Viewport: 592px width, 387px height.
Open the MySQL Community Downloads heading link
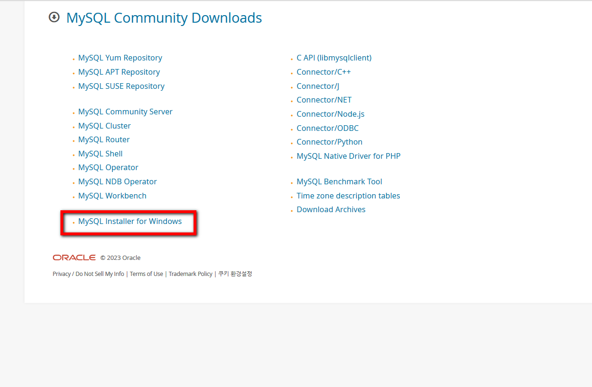[164, 18]
